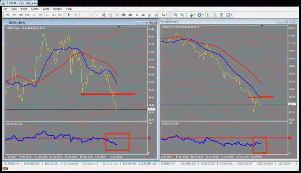301x173 pixels.
Task: Click the MetaTrader app icon in title bar
Action: (3, 3)
